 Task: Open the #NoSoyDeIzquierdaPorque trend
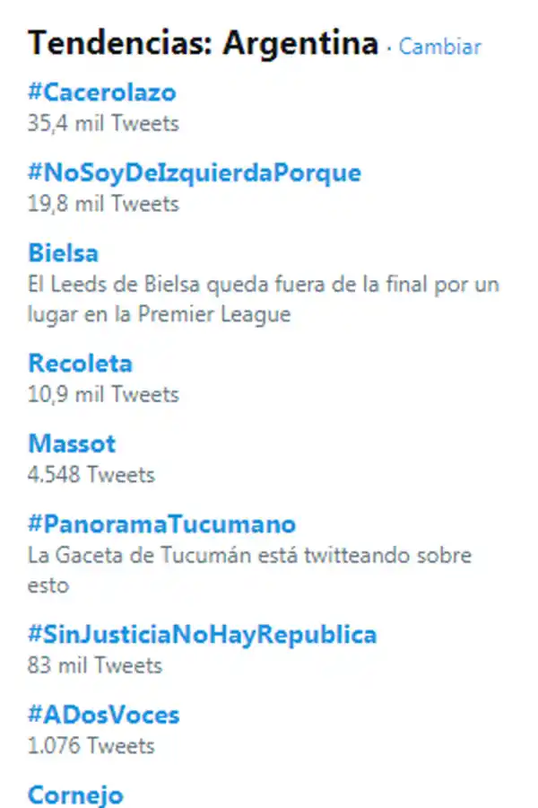(194, 172)
